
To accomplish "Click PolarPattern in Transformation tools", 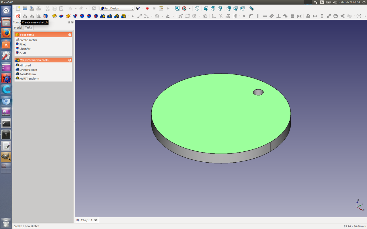I will [28, 74].
